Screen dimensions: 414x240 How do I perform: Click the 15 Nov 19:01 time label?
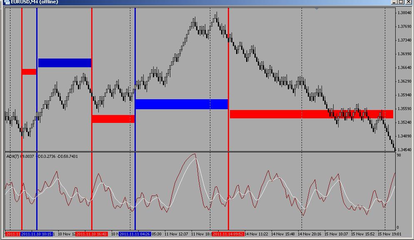click(389, 234)
